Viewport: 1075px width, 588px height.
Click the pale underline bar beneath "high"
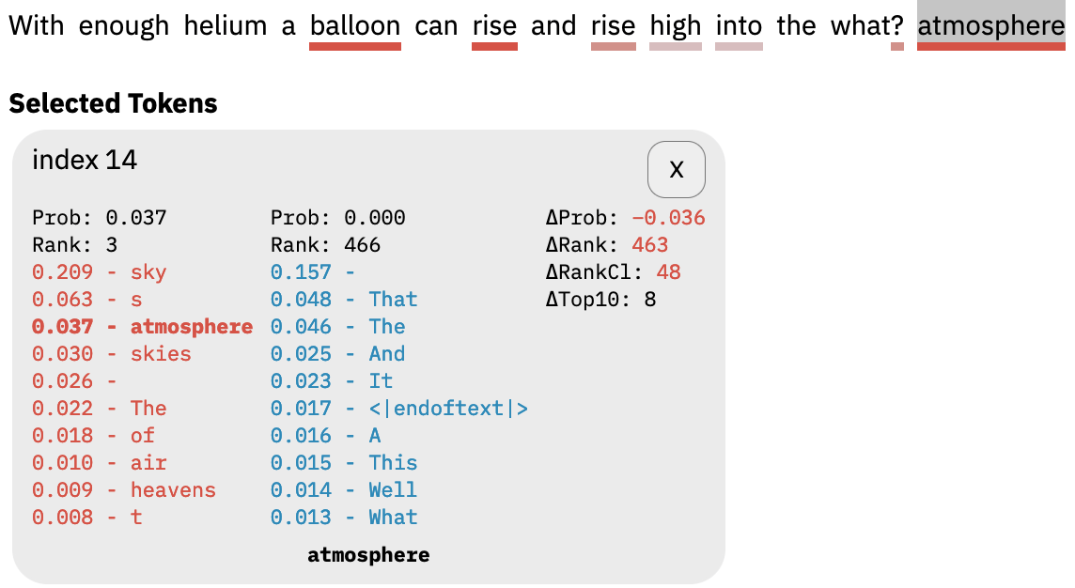click(676, 46)
